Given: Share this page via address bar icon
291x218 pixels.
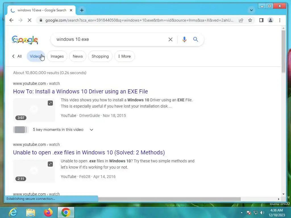Looking at the screenshot, I should tap(241, 20).
